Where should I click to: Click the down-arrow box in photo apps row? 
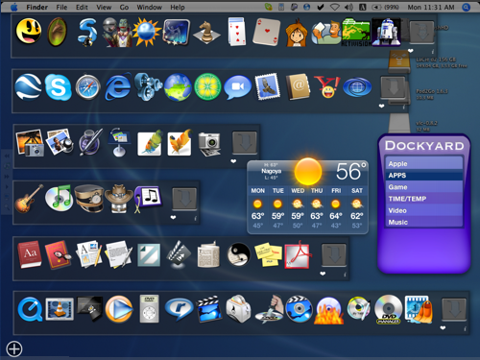tap(245, 142)
